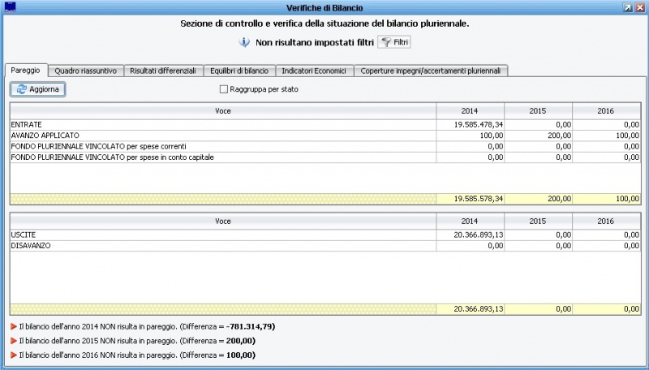Select the ENTRATE row
This screenshot has height=370, width=649.
[x=325, y=125]
